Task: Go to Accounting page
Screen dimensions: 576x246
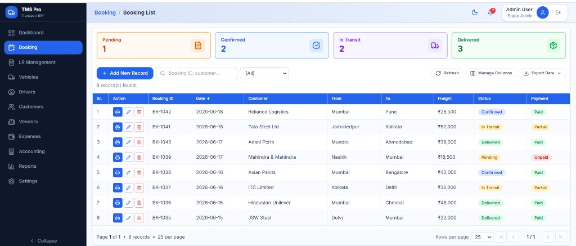Action: point(43,151)
